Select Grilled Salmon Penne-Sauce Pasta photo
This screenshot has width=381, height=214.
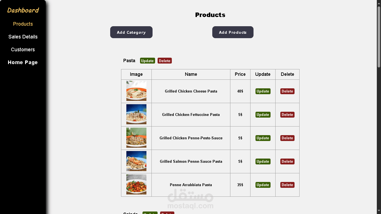[x=136, y=161]
